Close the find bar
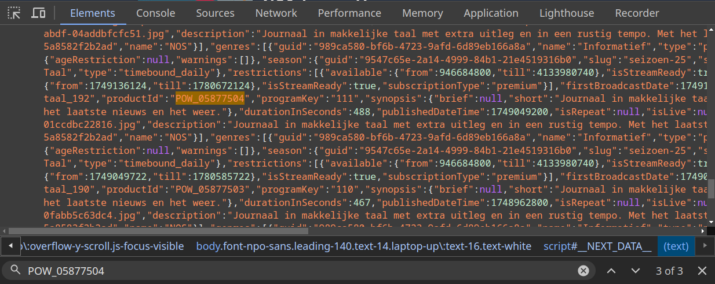Image resolution: width=715 pixels, height=284 pixels. click(x=702, y=271)
